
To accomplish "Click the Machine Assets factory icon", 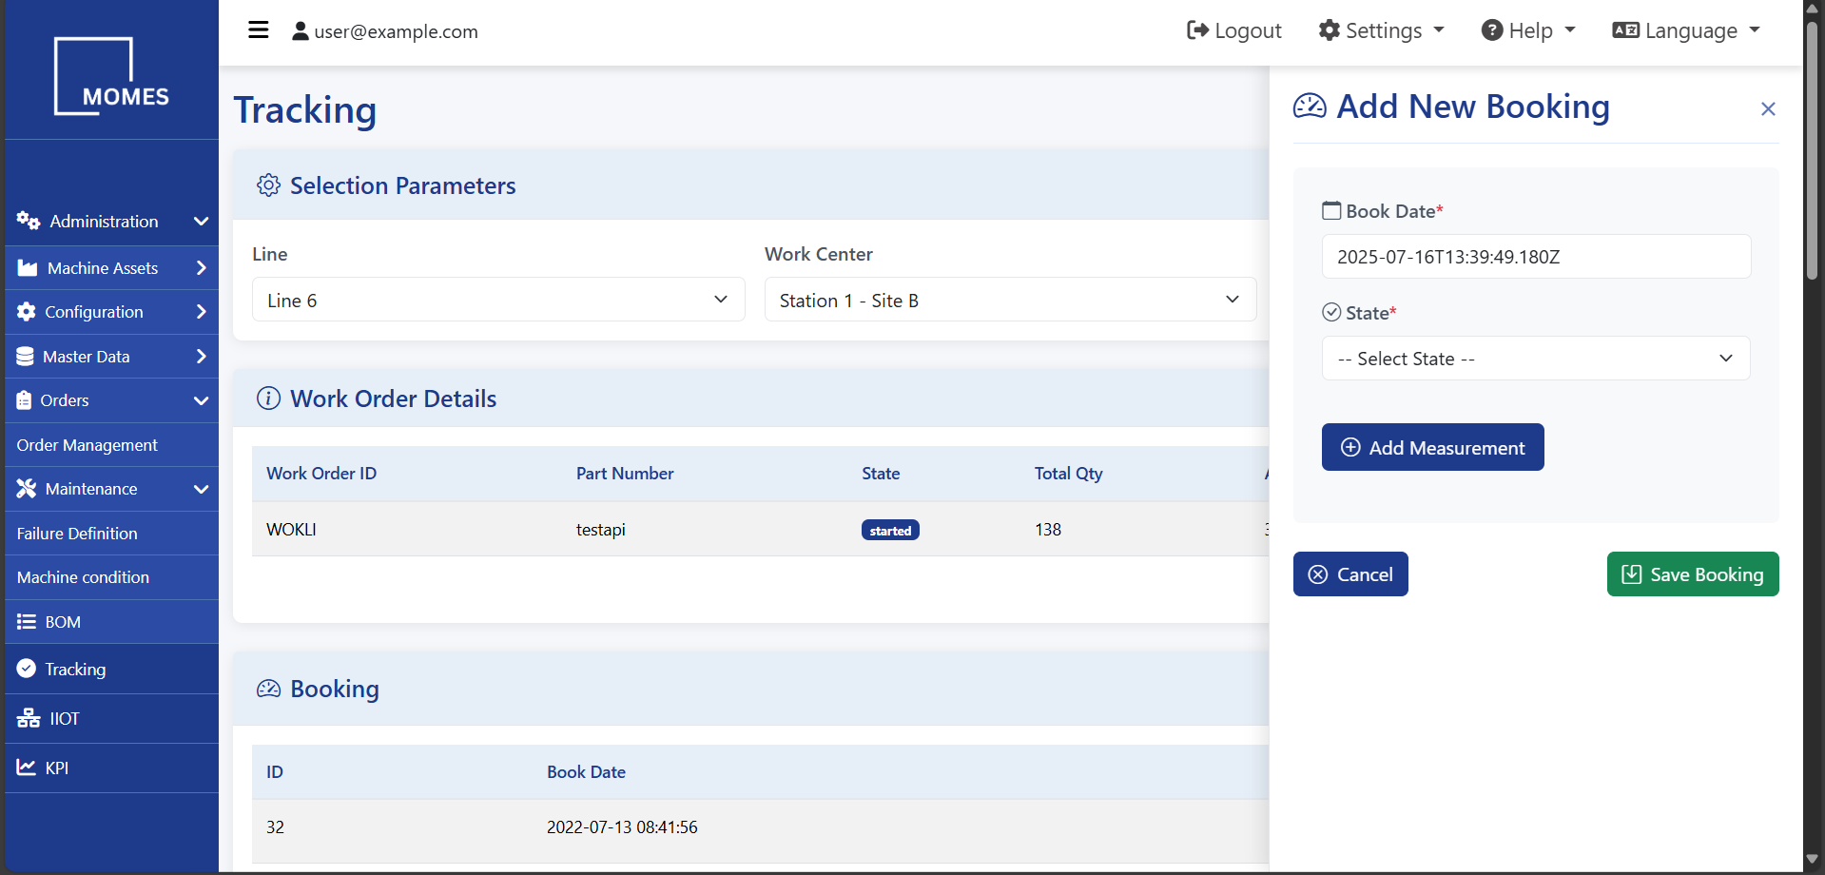I will [28, 268].
